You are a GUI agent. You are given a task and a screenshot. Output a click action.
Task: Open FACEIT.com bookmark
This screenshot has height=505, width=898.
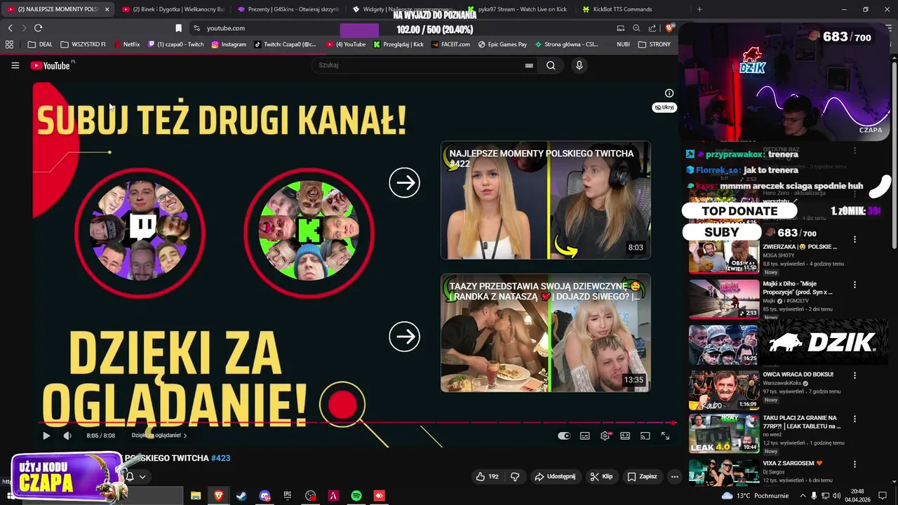(450, 44)
